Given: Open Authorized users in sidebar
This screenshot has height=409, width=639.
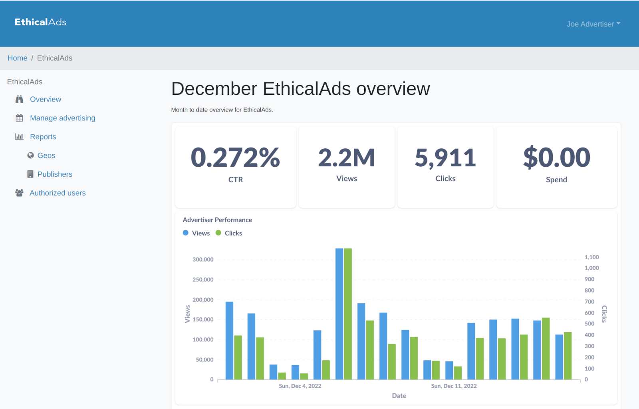Looking at the screenshot, I should [x=58, y=193].
